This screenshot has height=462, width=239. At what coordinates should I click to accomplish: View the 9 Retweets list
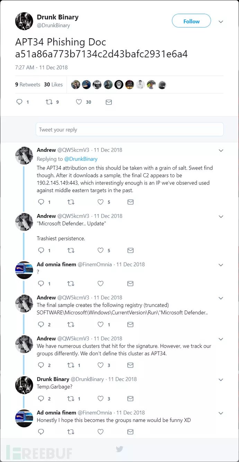click(x=28, y=84)
